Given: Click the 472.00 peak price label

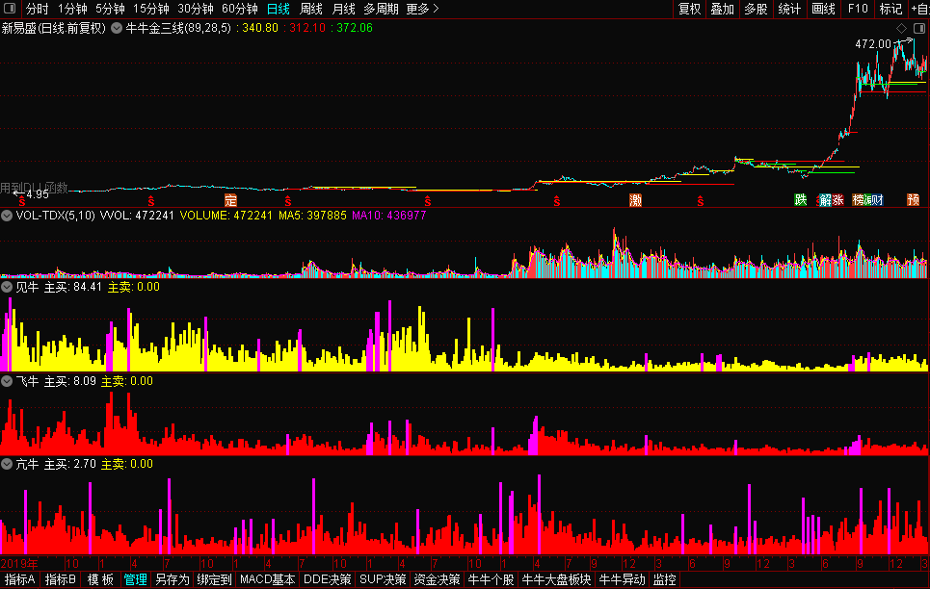Looking at the screenshot, I should 872,44.
